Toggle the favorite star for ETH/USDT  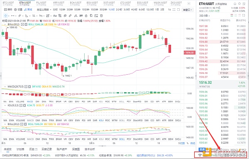tap(239, 4)
